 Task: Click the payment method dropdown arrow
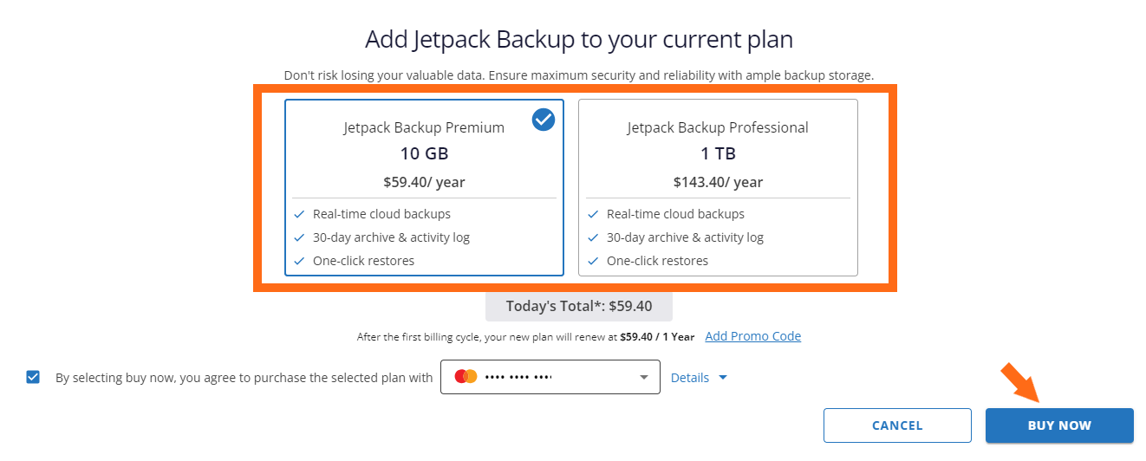point(643,378)
